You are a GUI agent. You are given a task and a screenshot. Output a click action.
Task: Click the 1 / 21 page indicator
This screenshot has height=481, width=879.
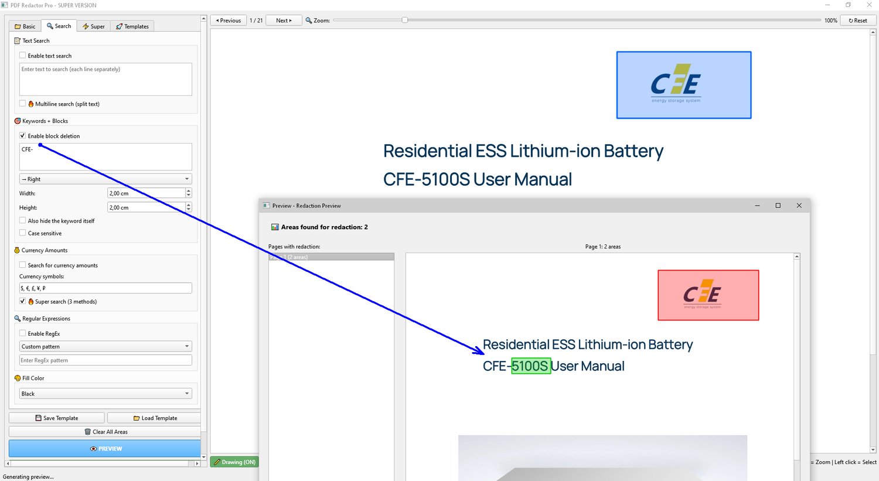click(x=256, y=21)
